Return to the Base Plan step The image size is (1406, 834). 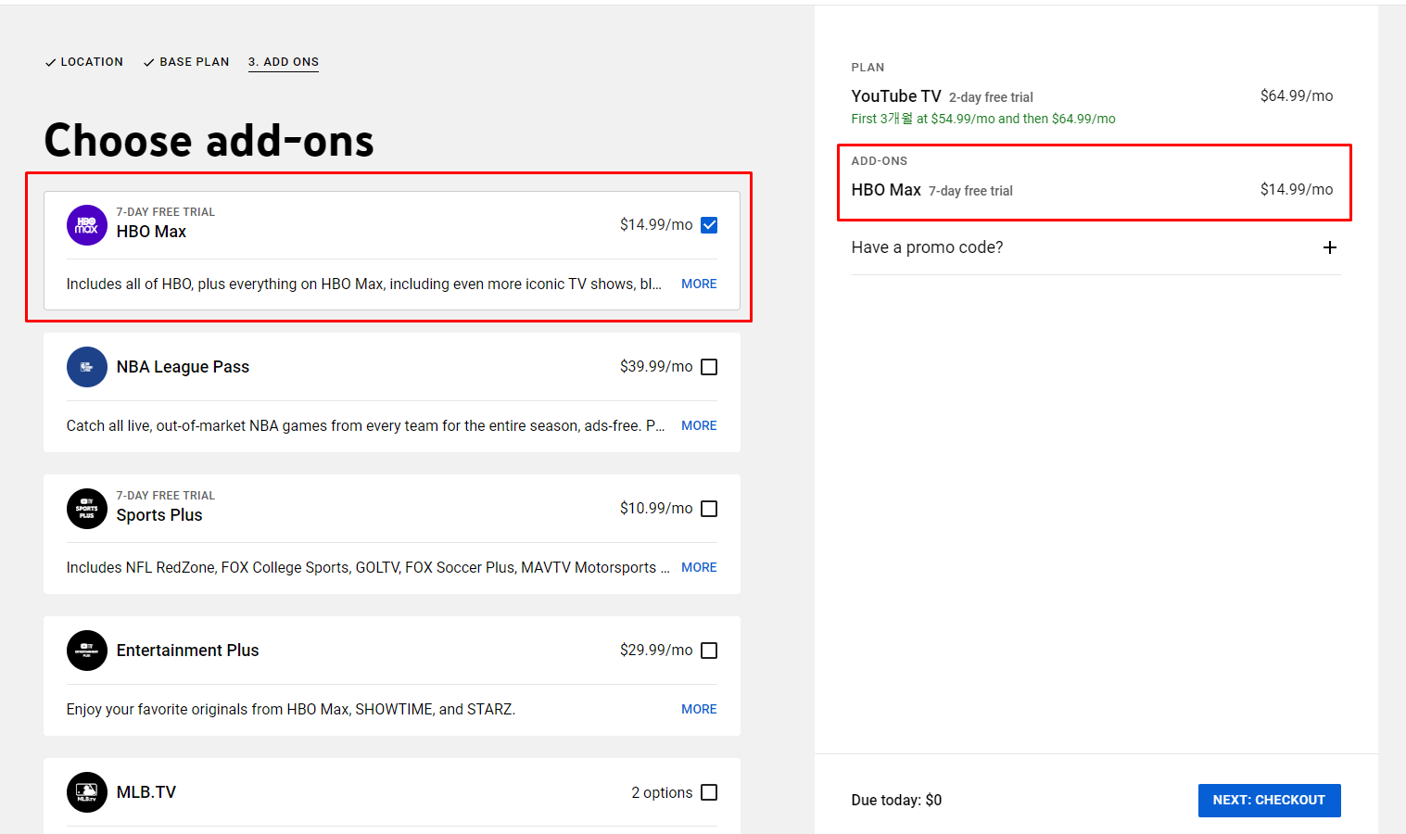coord(185,62)
